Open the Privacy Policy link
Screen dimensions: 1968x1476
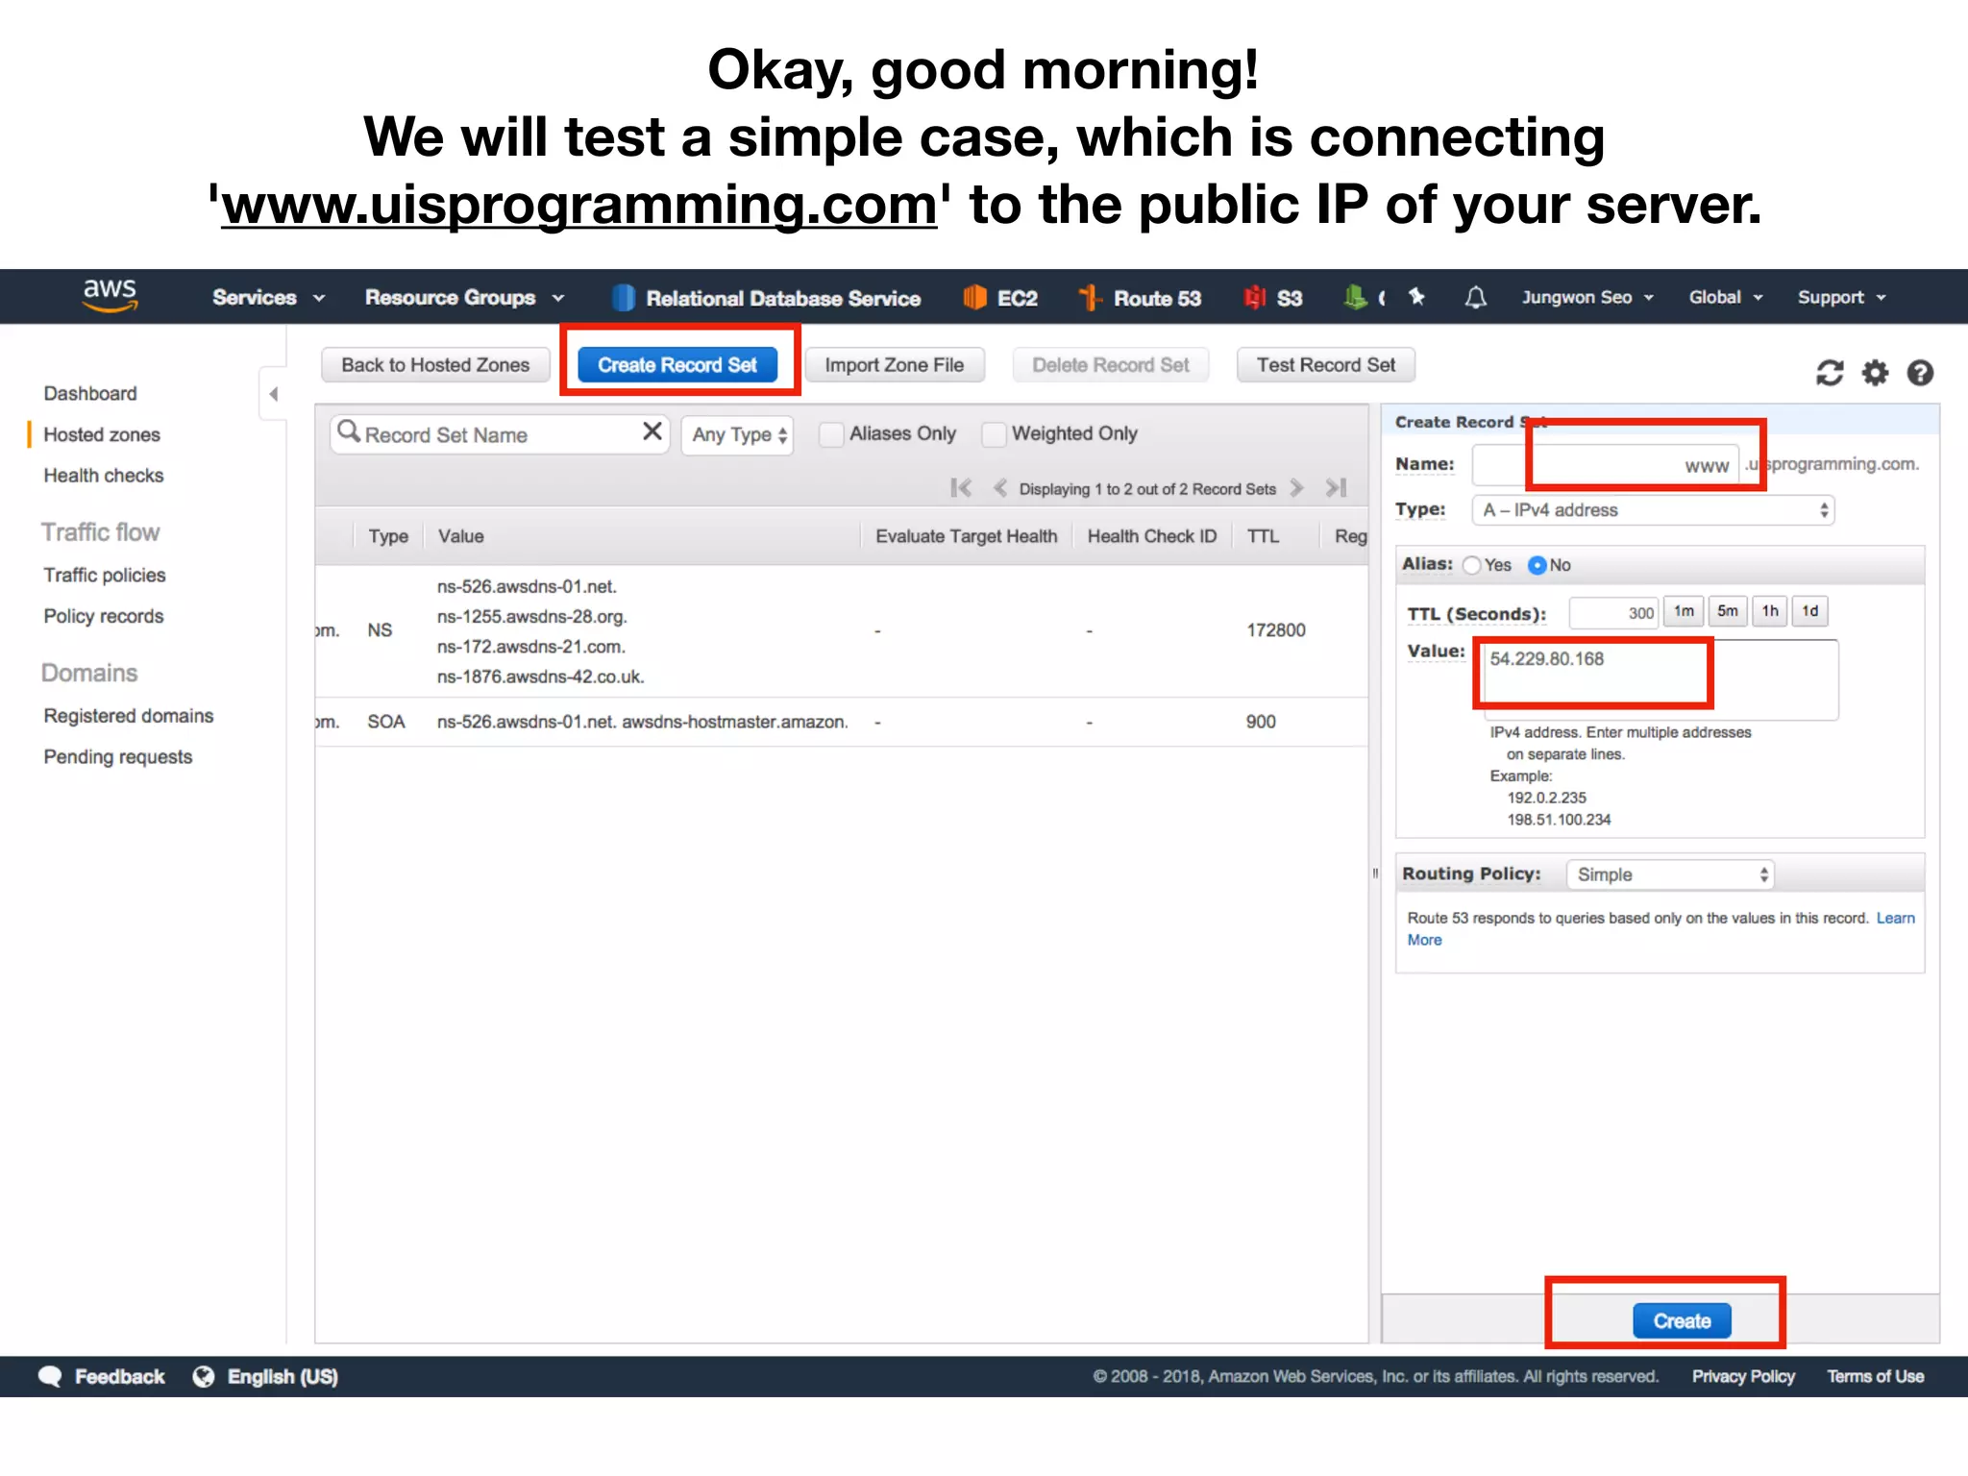tap(1743, 1377)
